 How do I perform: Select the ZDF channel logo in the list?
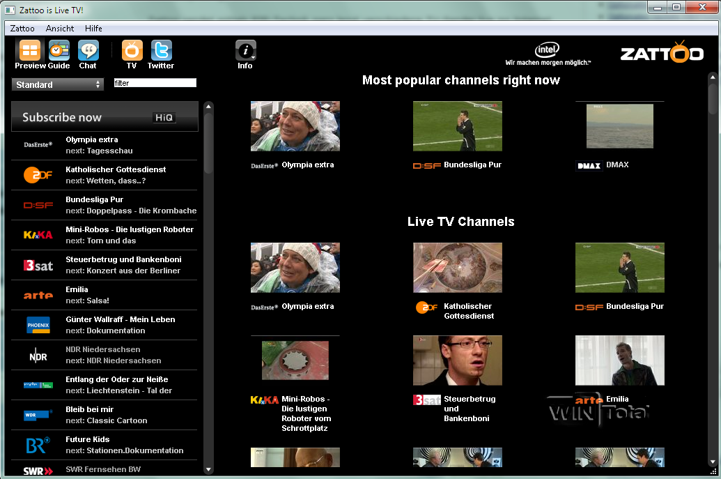38,175
